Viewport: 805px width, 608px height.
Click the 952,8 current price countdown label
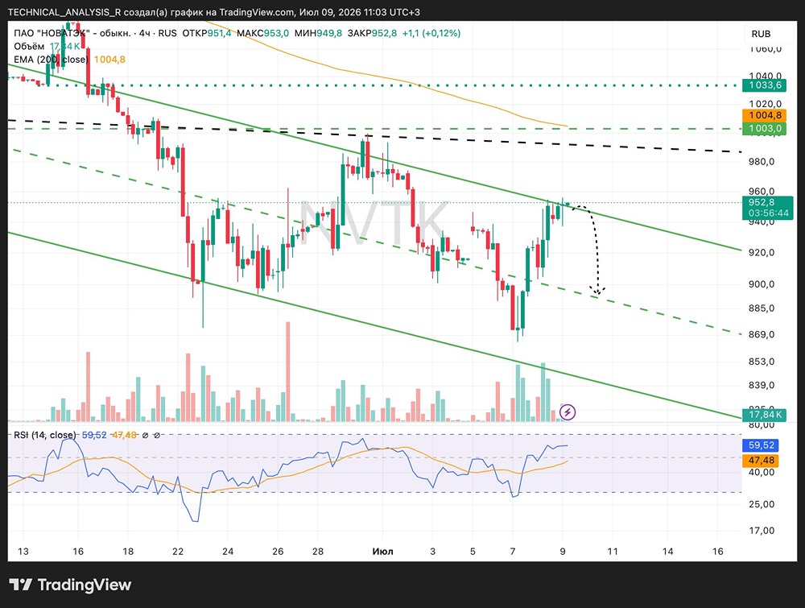[767, 208]
